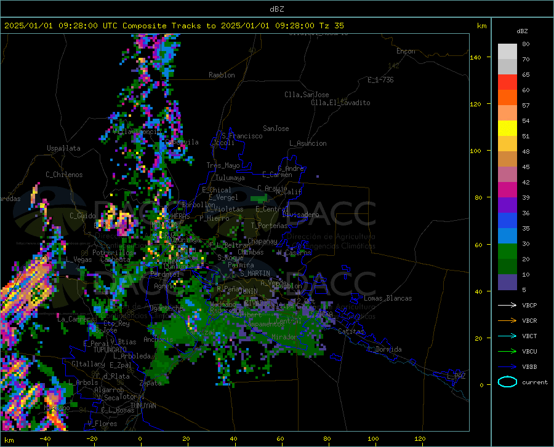Click the Lomas_Blancas map label

point(388,298)
